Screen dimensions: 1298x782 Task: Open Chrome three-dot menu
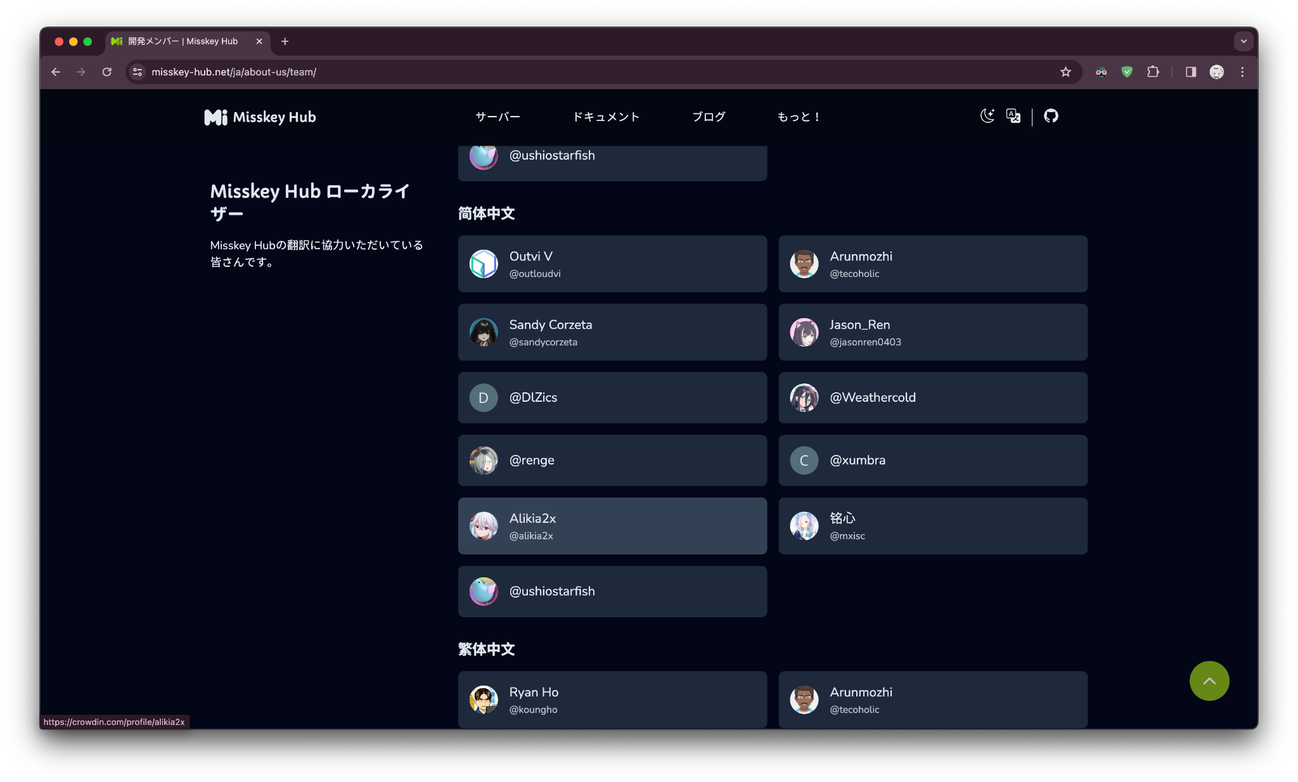pyautogui.click(x=1242, y=72)
